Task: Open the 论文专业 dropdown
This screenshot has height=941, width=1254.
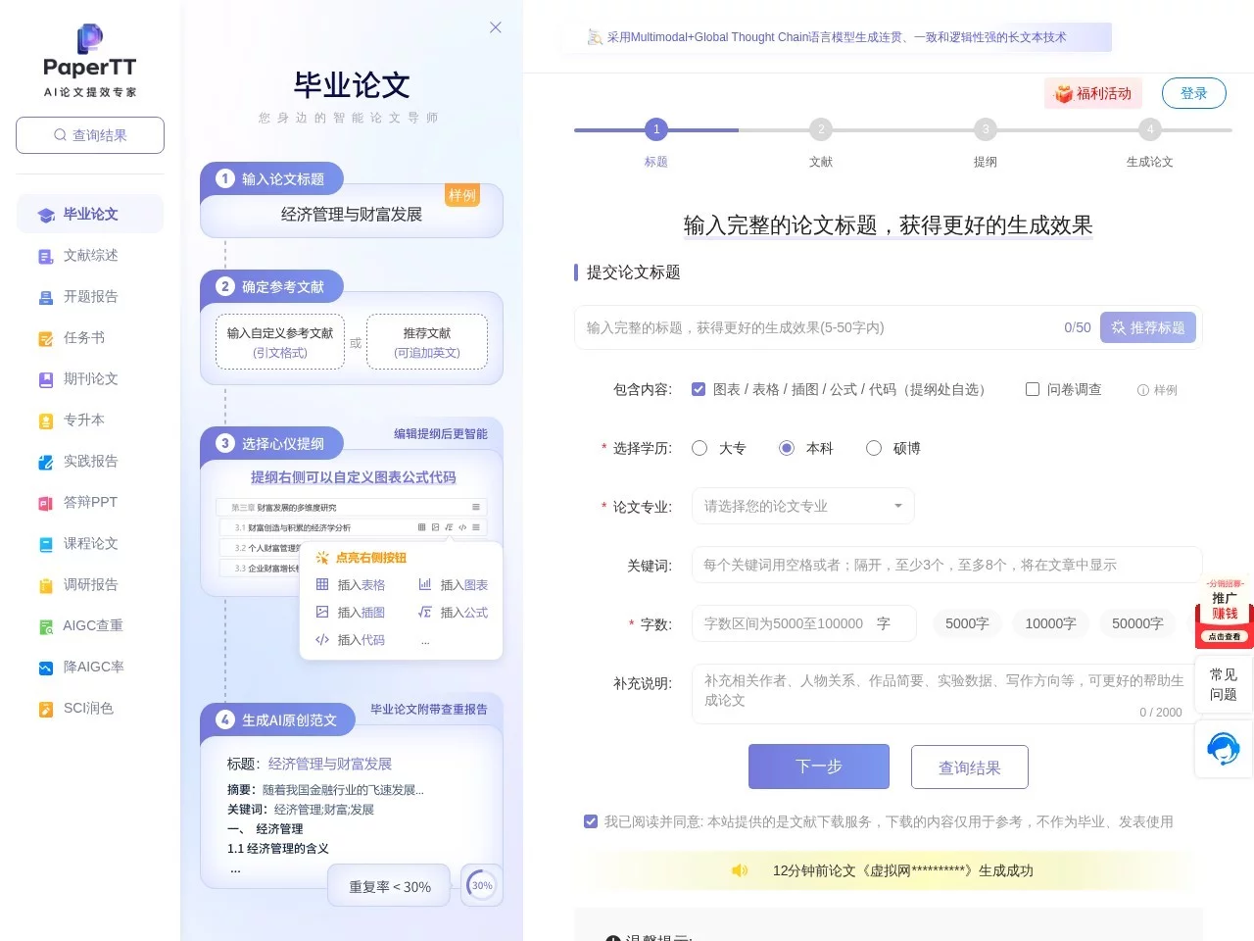Action: click(802, 506)
